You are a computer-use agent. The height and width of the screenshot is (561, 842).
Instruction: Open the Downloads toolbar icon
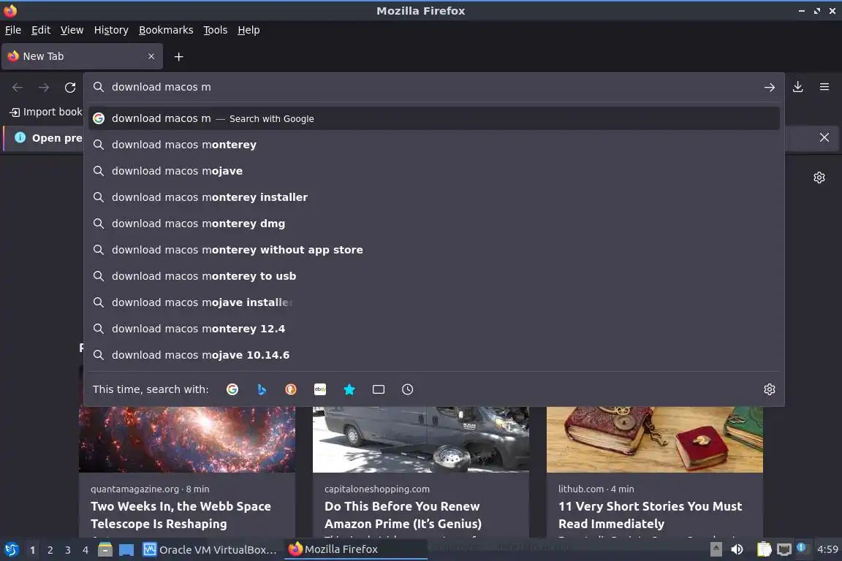click(x=798, y=87)
